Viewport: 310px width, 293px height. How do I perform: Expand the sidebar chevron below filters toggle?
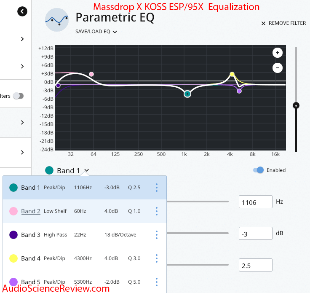(x=22, y=122)
